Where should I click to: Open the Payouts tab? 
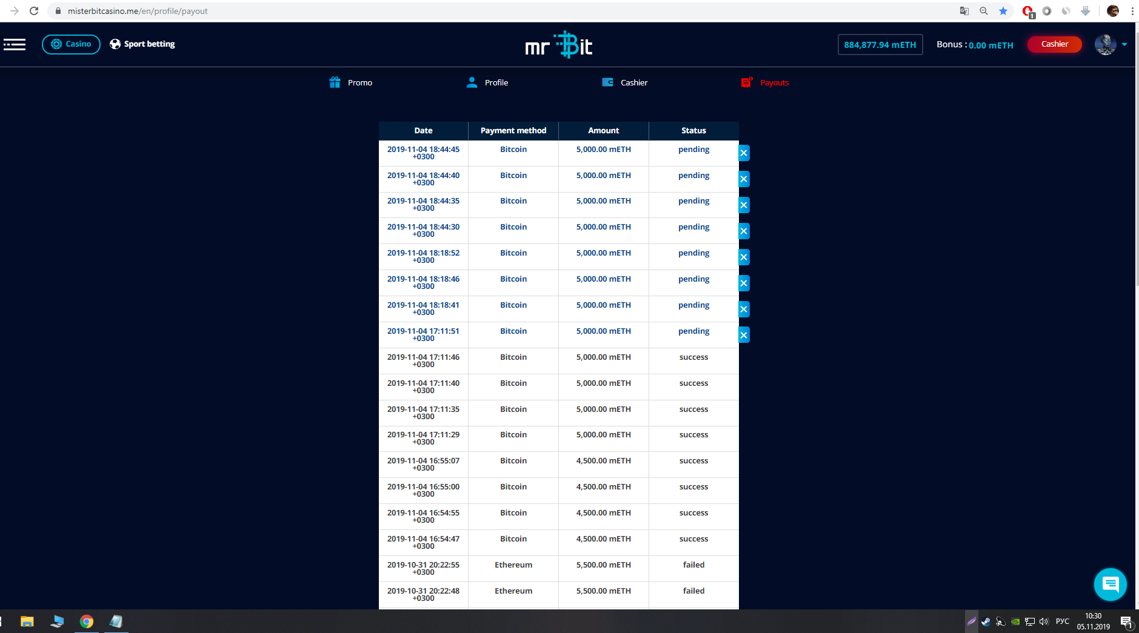(x=765, y=82)
